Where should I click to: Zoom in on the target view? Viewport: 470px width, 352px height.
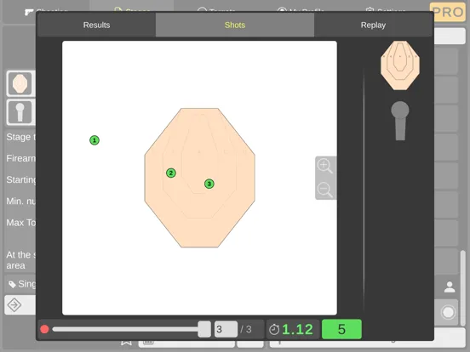[x=325, y=167]
